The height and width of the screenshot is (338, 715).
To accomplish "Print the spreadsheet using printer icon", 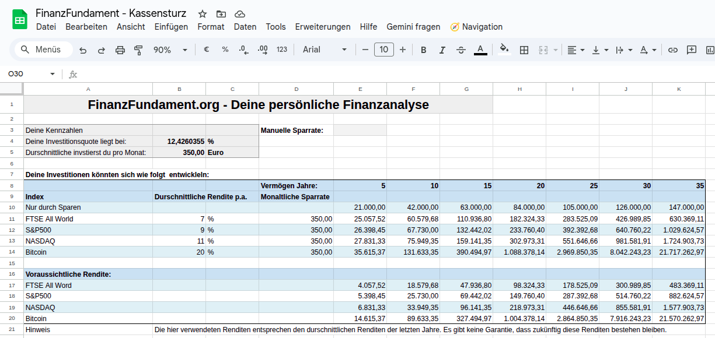I will coord(120,50).
